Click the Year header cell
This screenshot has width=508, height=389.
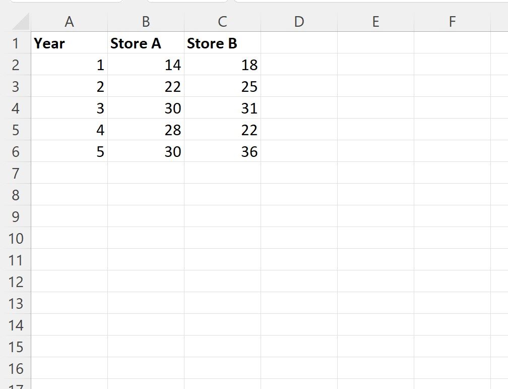click(x=70, y=43)
